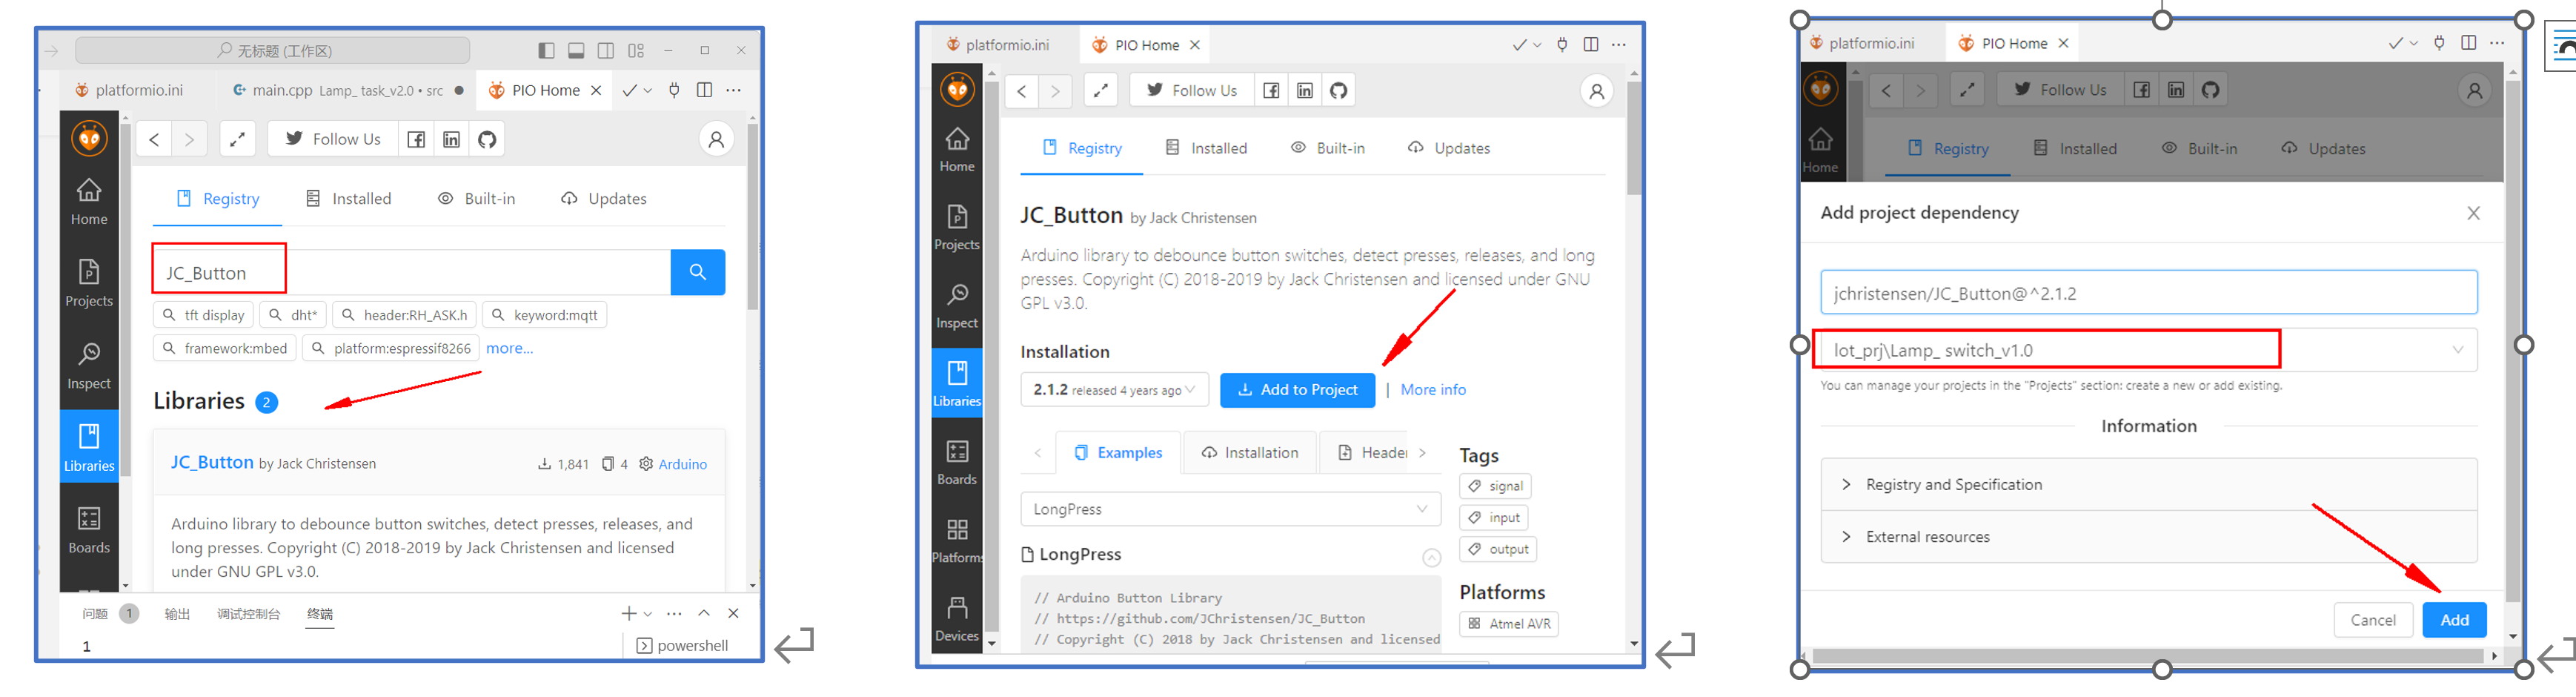2576x697 pixels.
Task: Click Cancel in the dependency dialog
Action: 2373,620
